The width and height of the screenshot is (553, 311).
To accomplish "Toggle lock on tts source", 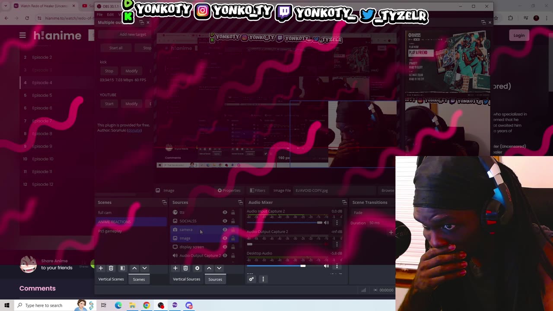I will pos(233,213).
